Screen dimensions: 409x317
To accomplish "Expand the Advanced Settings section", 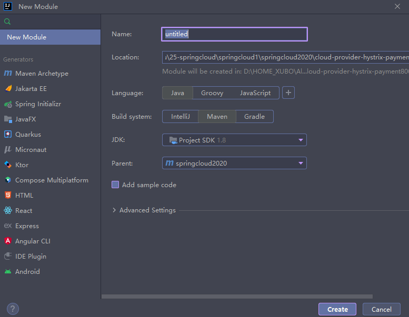I will 114,210.
